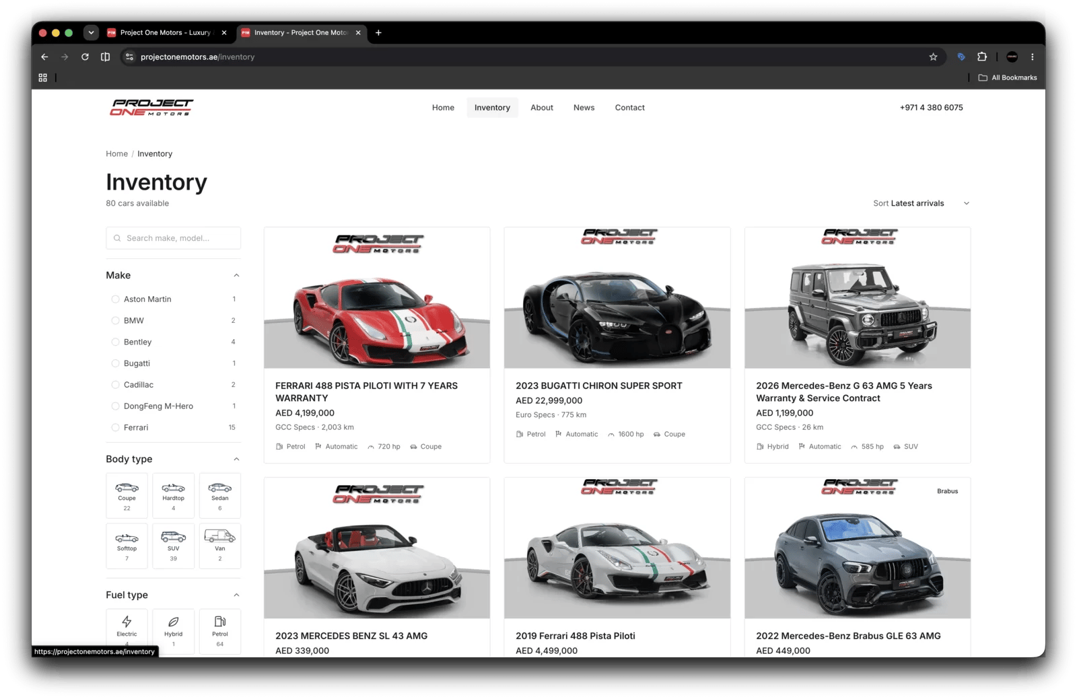The image size is (1077, 699).
Task: Open a new tab with plus icon
Action: (378, 32)
